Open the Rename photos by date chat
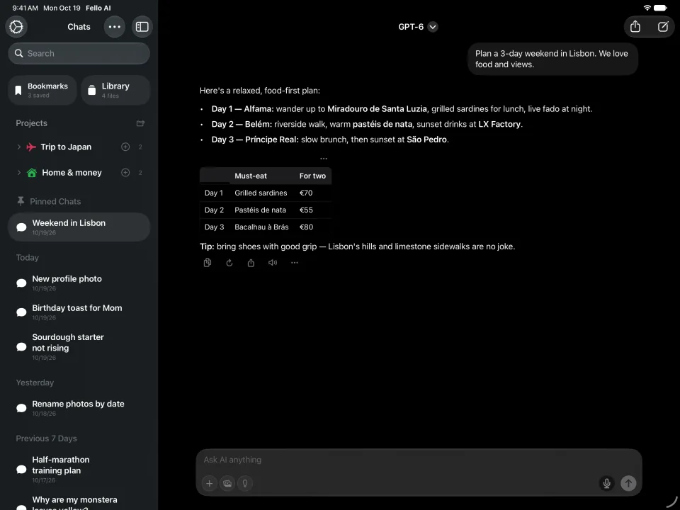680x510 pixels. point(79,408)
